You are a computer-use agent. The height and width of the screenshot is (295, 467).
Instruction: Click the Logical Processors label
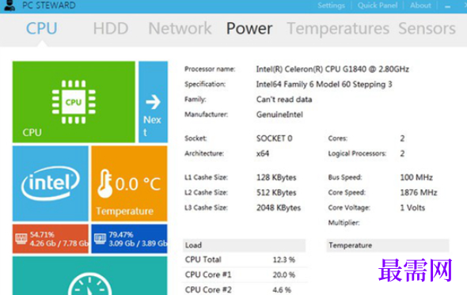(357, 153)
